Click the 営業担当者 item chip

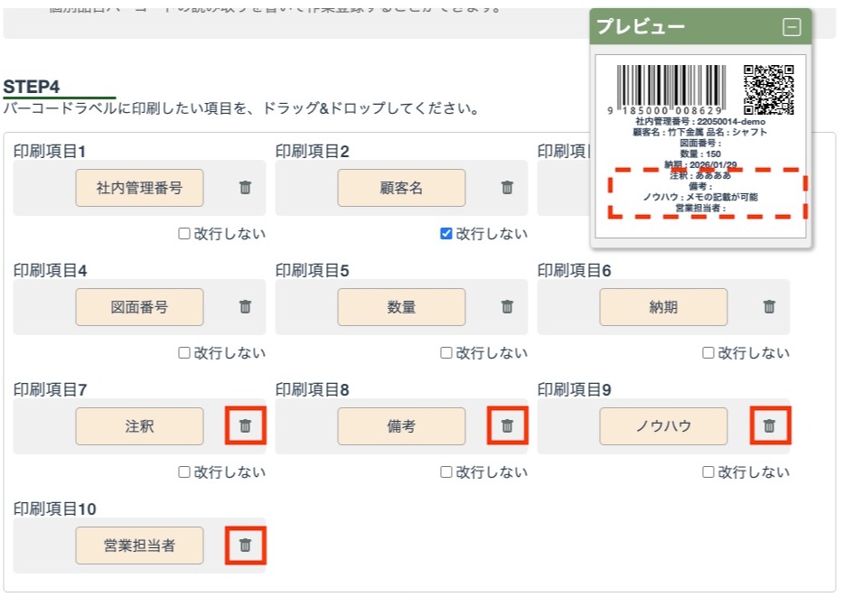tap(139, 546)
